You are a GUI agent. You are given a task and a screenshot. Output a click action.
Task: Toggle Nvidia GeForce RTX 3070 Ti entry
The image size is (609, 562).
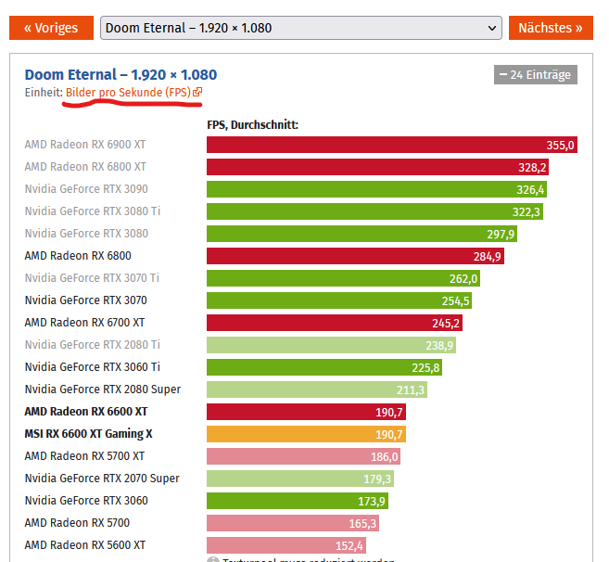92,278
